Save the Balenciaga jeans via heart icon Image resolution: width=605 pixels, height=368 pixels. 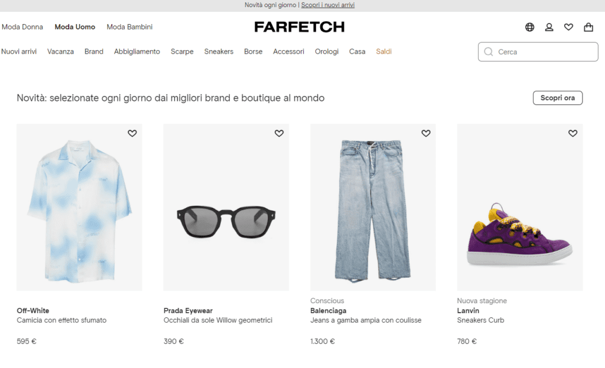point(426,133)
